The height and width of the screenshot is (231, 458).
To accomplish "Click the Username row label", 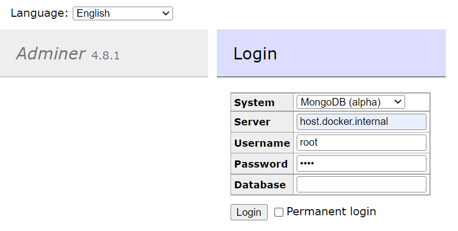I will coord(262,143).
